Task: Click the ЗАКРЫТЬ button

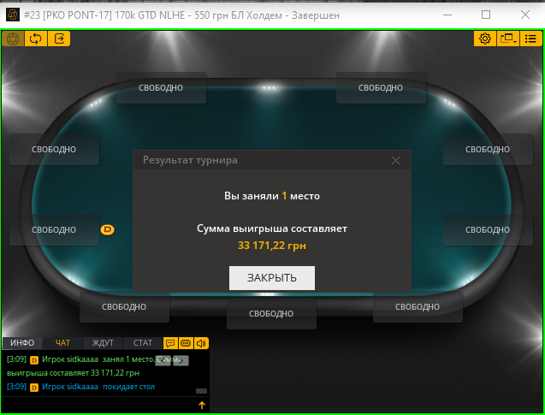Action: click(x=272, y=278)
